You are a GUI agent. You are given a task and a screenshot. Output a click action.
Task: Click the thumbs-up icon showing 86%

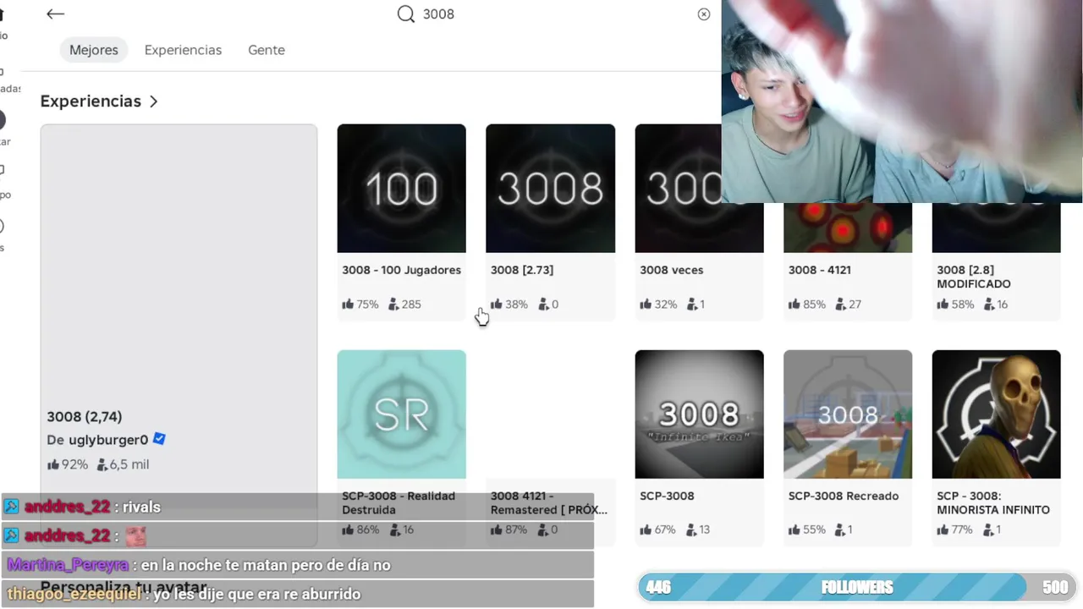pos(348,530)
